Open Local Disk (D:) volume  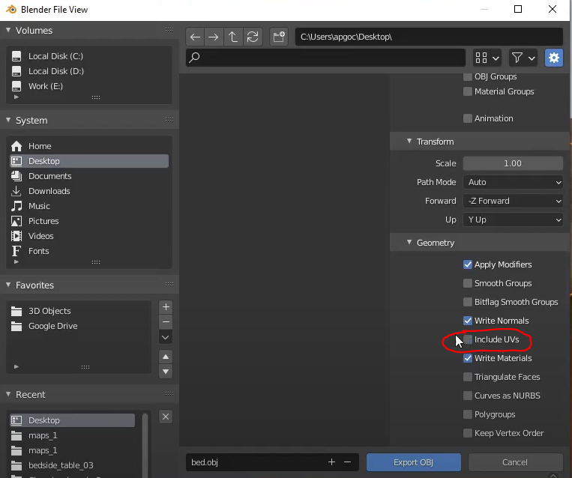point(89,71)
